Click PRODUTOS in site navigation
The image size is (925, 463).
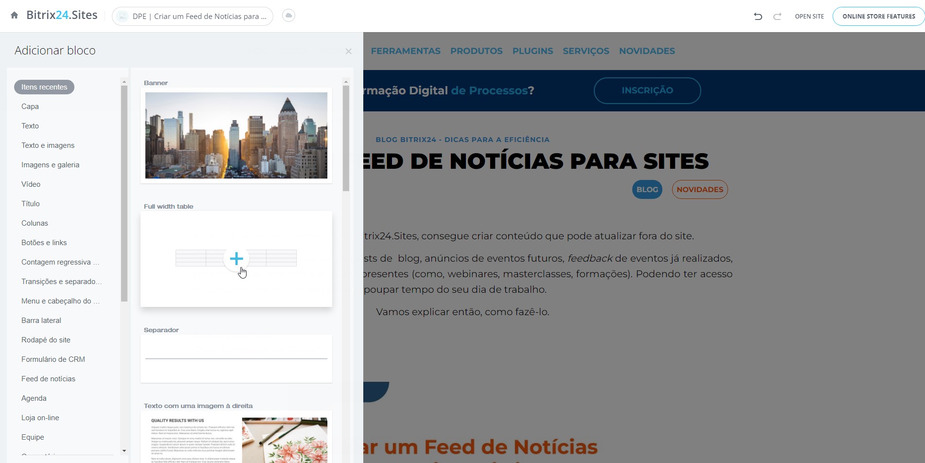click(477, 51)
